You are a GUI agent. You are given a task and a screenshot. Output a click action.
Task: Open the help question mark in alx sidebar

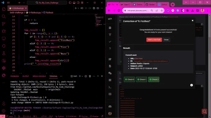[110, 48]
